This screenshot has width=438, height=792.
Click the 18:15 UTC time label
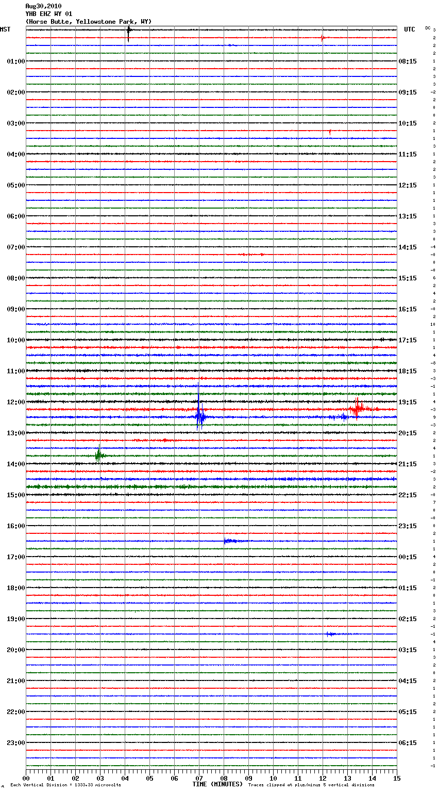click(408, 371)
